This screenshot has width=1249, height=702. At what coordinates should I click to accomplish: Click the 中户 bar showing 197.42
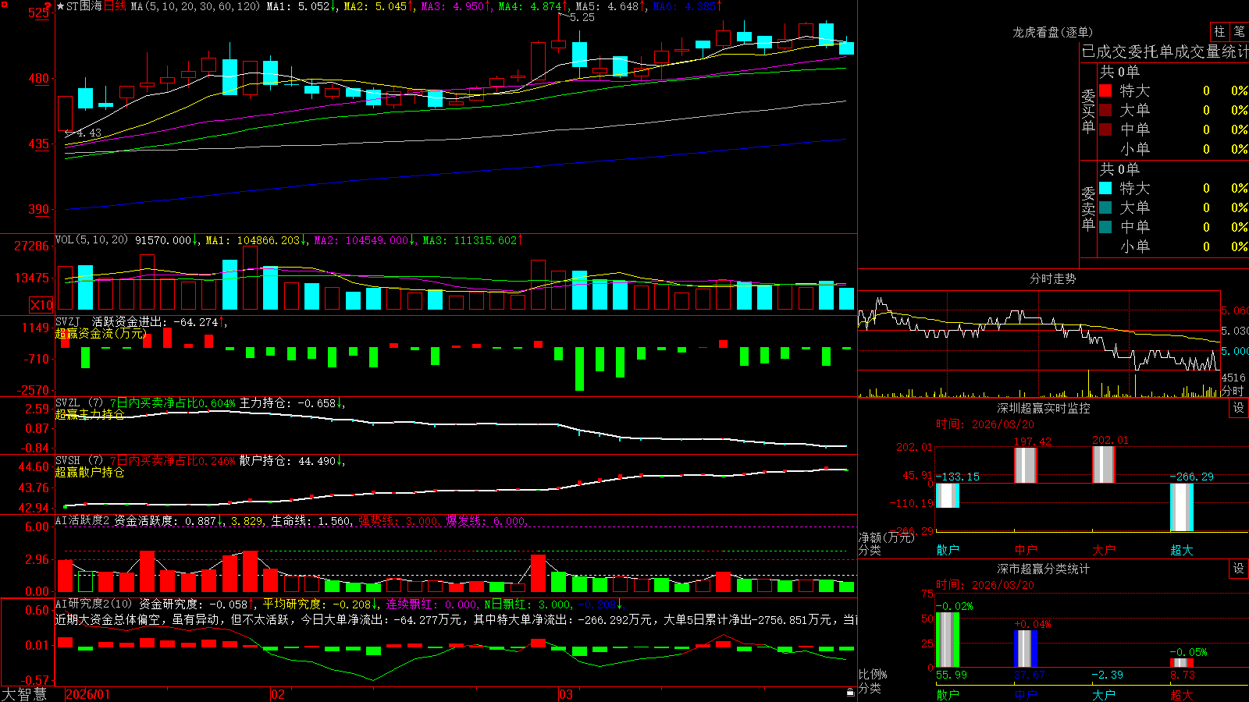click(1026, 465)
